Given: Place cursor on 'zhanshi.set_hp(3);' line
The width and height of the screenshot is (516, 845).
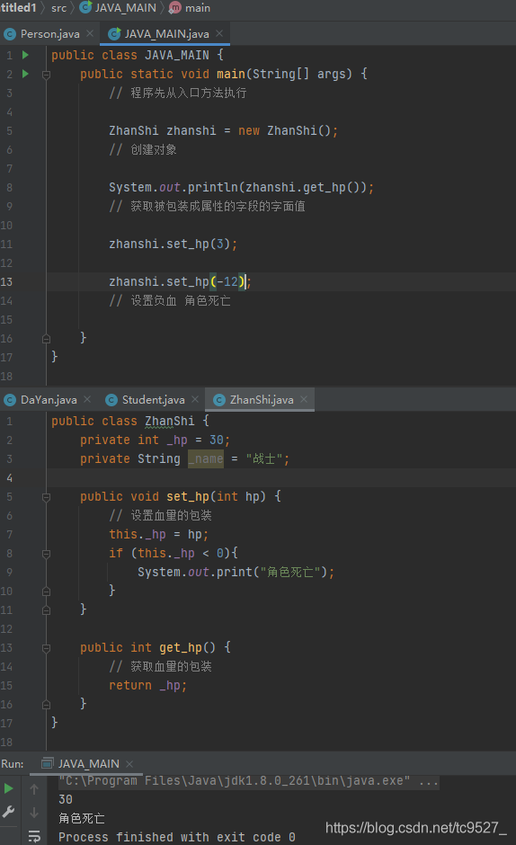Looking at the screenshot, I should point(173,245).
